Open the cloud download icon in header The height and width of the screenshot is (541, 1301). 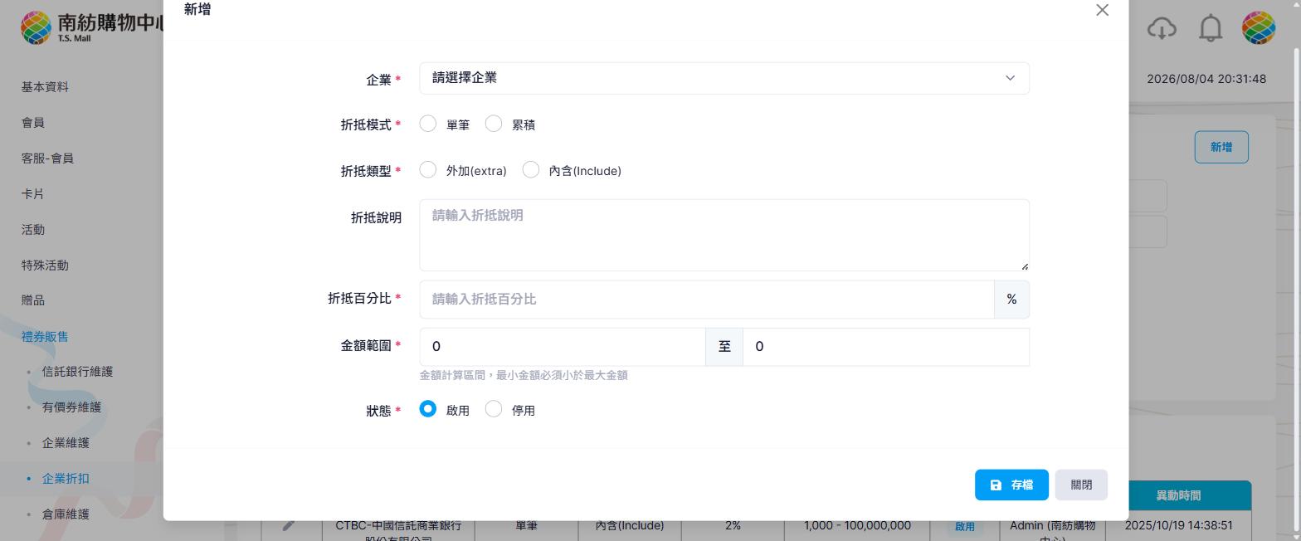coord(1162,28)
